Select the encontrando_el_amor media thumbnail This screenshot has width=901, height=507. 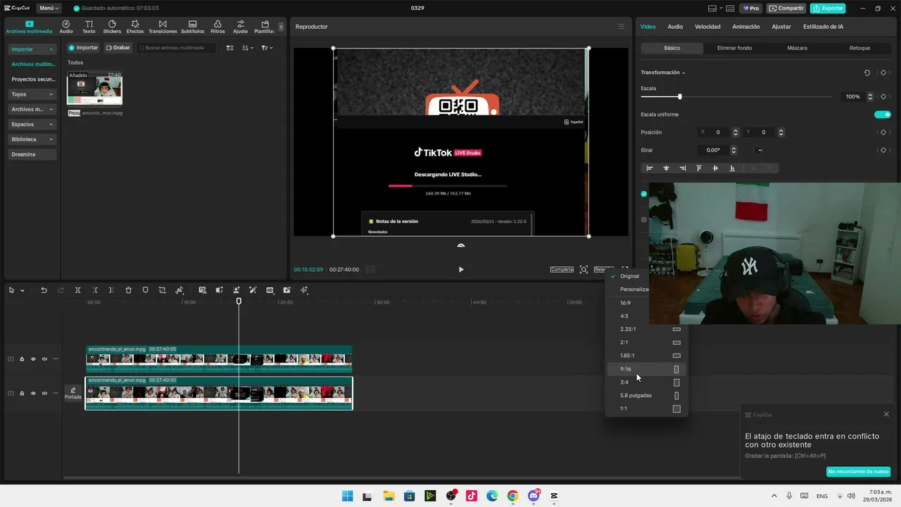point(94,87)
